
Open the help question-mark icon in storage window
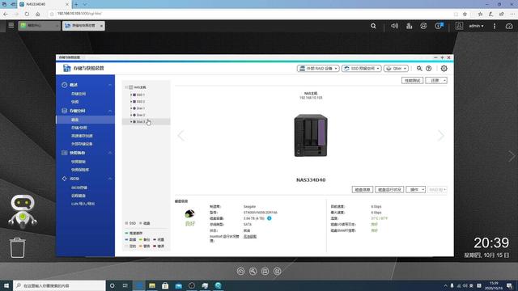429,68
